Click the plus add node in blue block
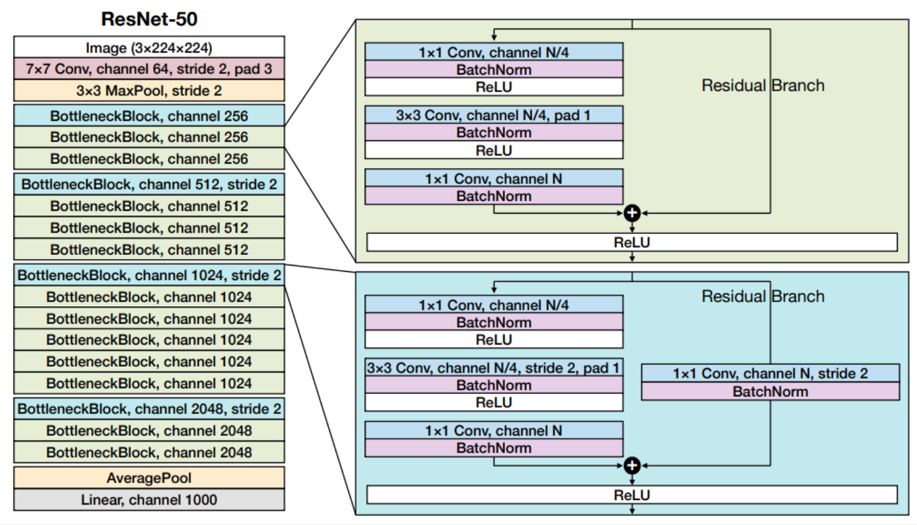The image size is (917, 525). 632,466
